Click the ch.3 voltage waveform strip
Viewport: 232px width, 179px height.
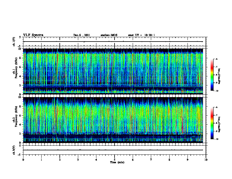click(x=115, y=150)
